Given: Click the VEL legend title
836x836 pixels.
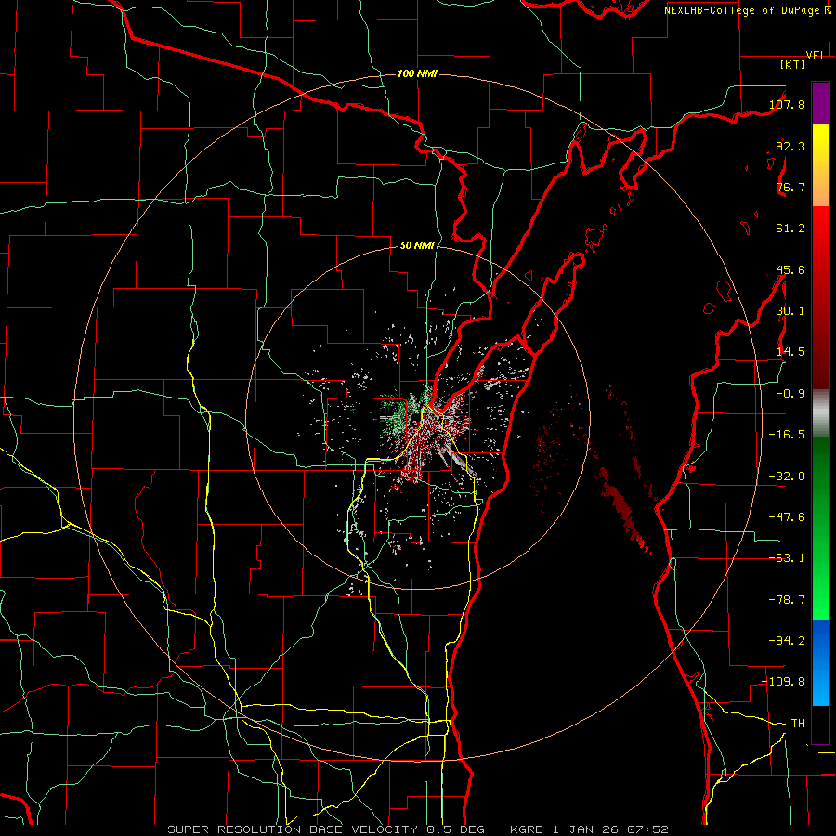Looking at the screenshot, I should (816, 56).
